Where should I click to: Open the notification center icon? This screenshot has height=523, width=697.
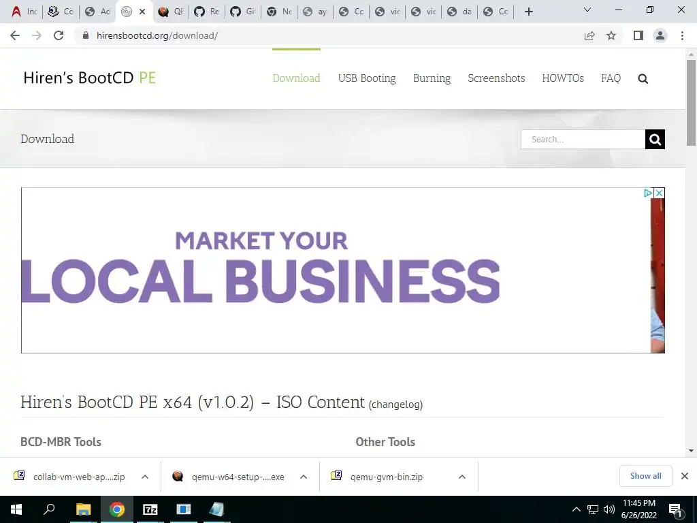click(675, 510)
